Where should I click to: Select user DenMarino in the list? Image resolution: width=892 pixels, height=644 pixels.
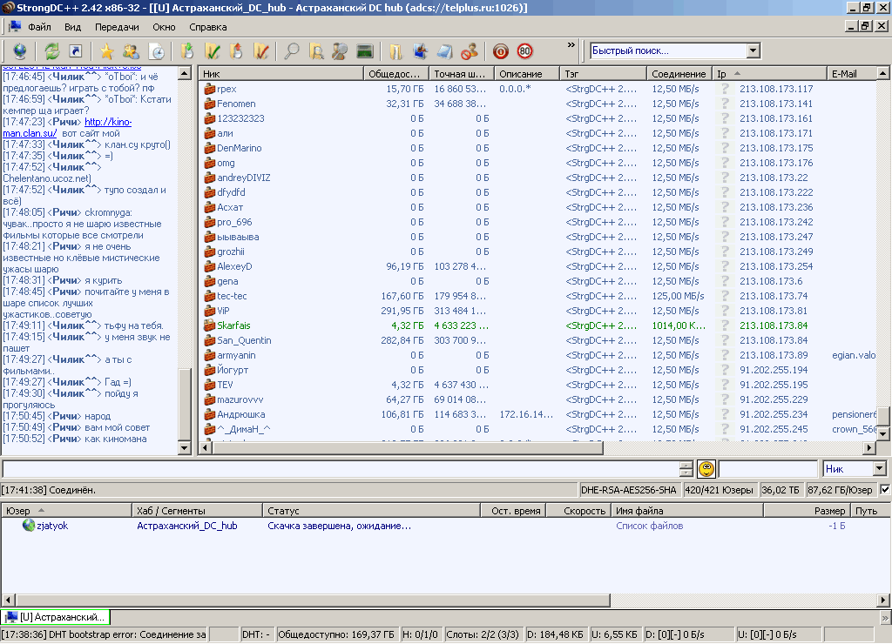point(240,148)
